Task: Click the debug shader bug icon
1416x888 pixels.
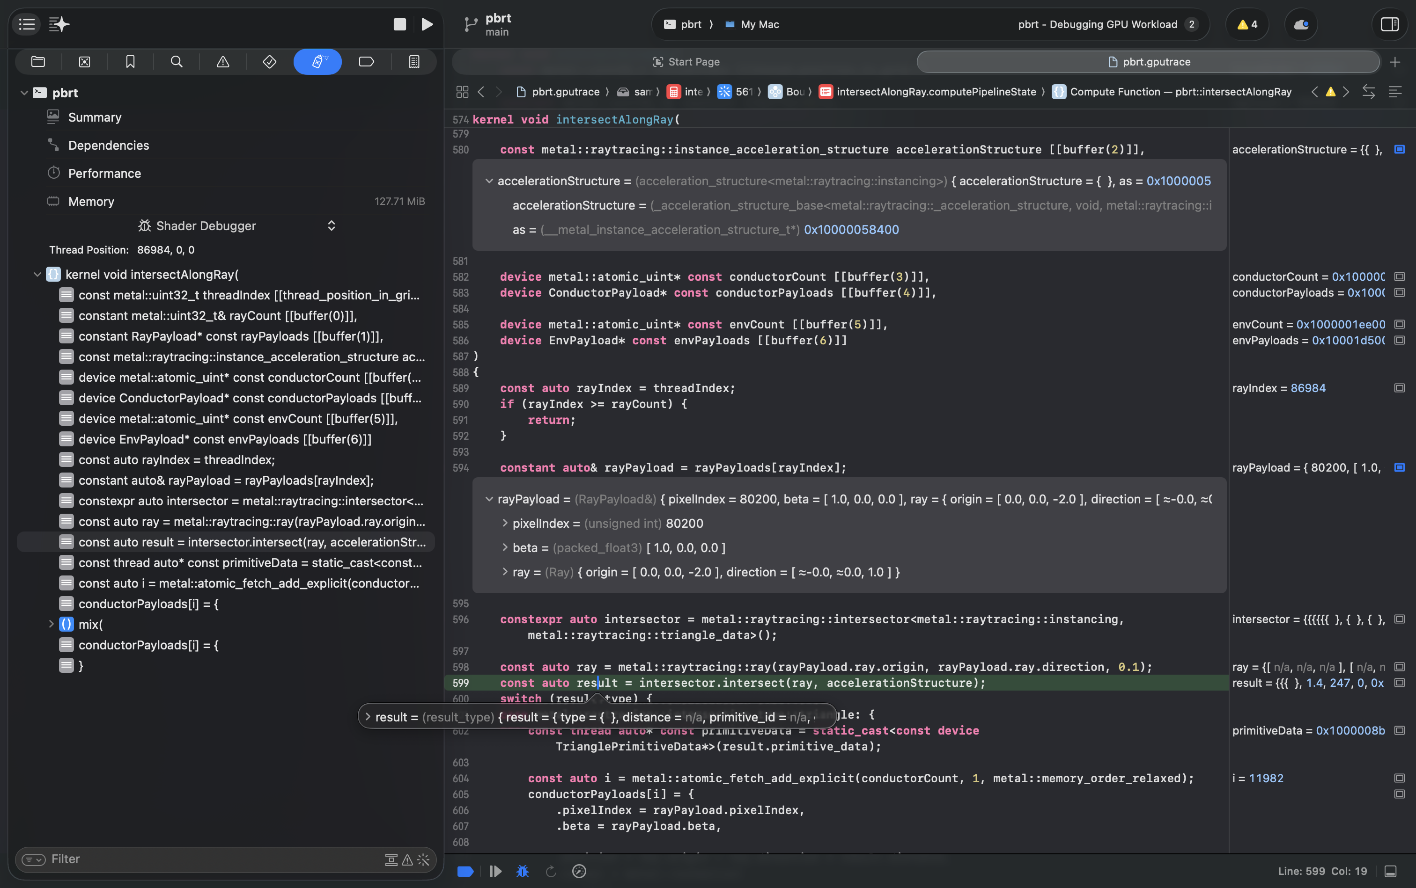Action: click(522, 871)
